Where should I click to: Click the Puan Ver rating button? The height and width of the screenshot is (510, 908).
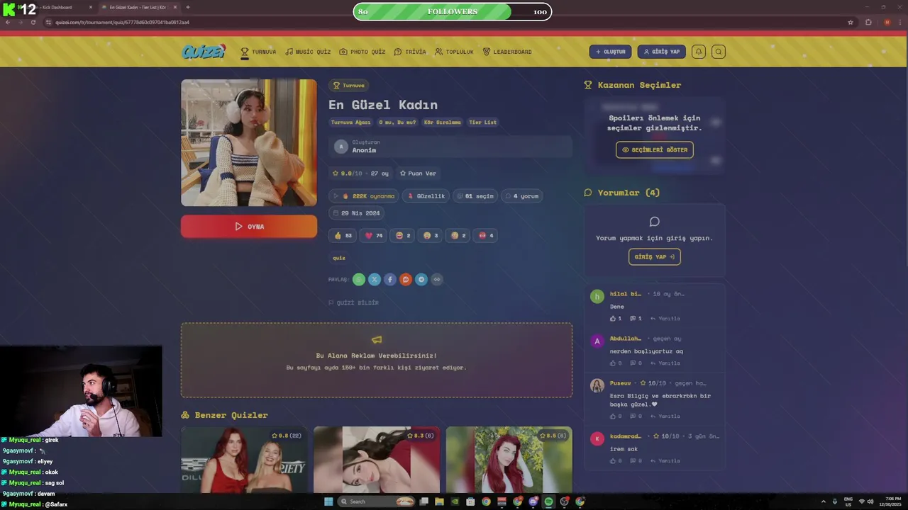(418, 173)
